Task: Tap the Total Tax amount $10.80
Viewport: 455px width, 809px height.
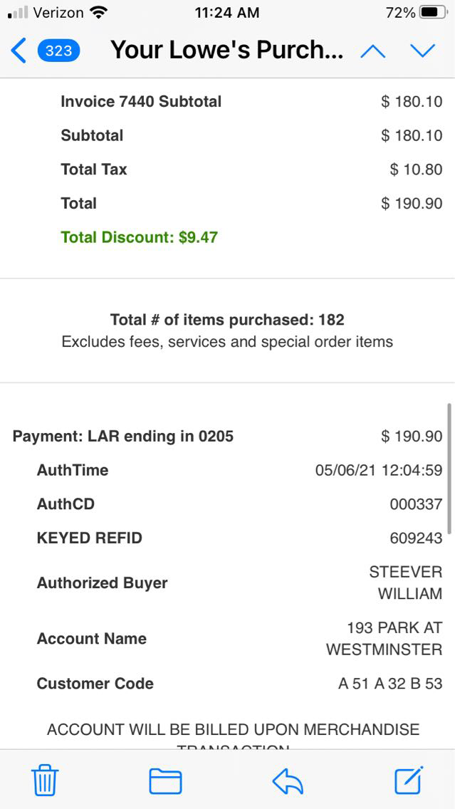Action: (416, 169)
